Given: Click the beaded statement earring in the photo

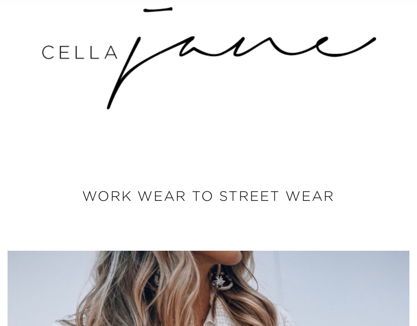Looking at the screenshot, I should 221,278.
